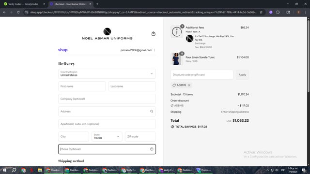Click the Tariff Surcharge item description
Image resolution: width=310 pixels, height=174 pixels.
click(x=214, y=38)
